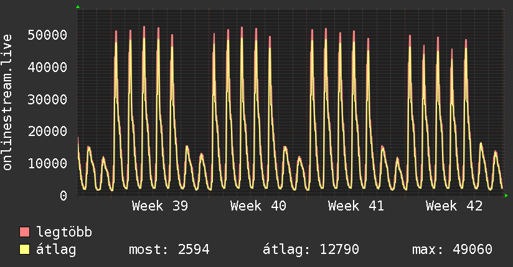Click the Week 39 axis label
The height and width of the screenshot is (267, 513).
(160, 206)
